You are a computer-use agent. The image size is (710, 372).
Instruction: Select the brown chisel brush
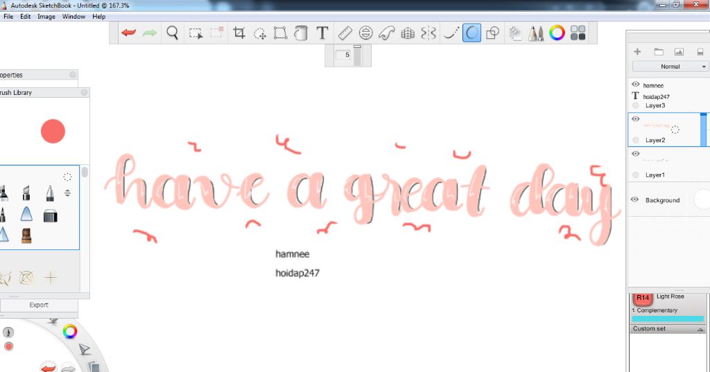pyautogui.click(x=26, y=236)
